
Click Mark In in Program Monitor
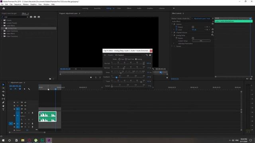tap(96, 77)
